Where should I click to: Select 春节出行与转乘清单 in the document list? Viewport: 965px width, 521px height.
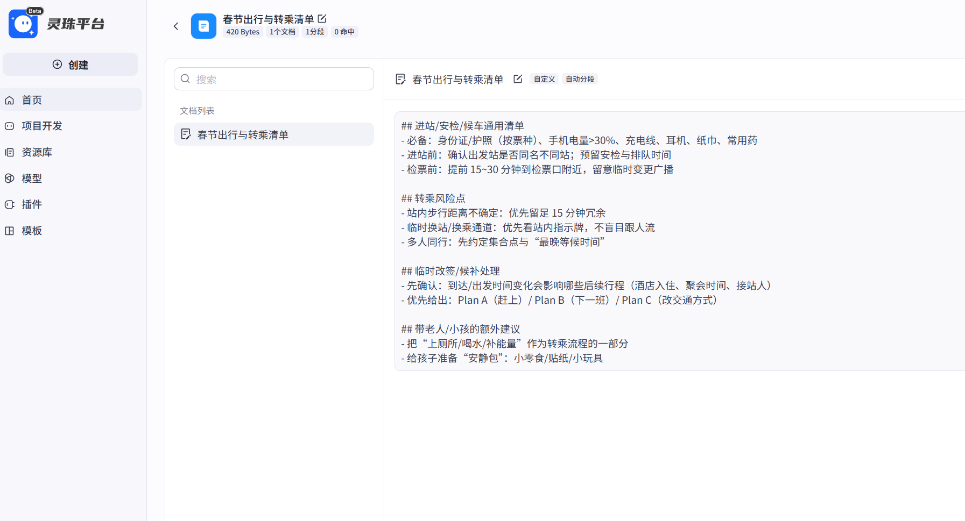pyautogui.click(x=274, y=134)
